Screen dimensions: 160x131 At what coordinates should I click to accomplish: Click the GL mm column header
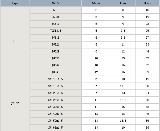tap(96, 3)
